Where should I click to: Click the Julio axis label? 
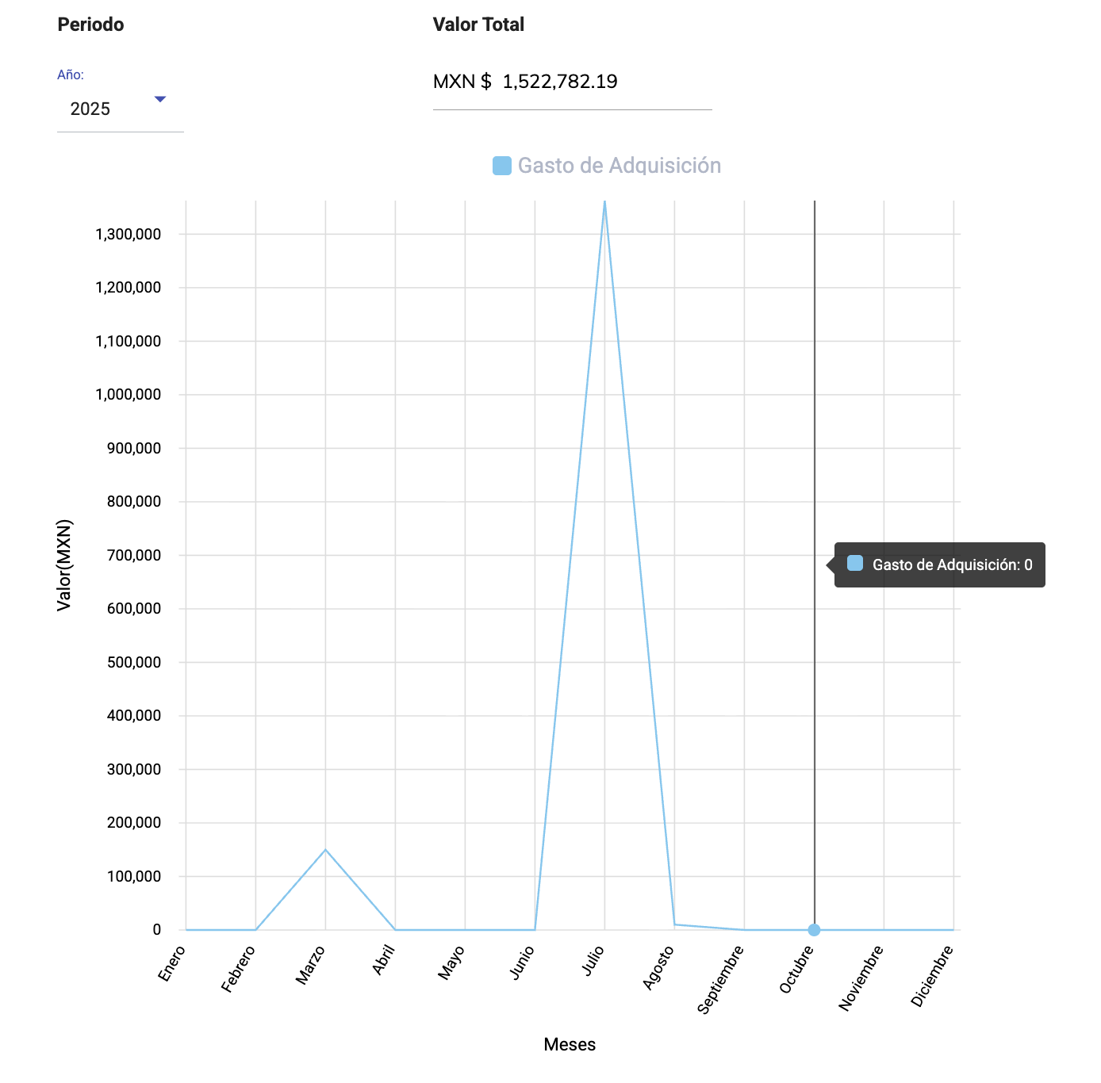(593, 962)
